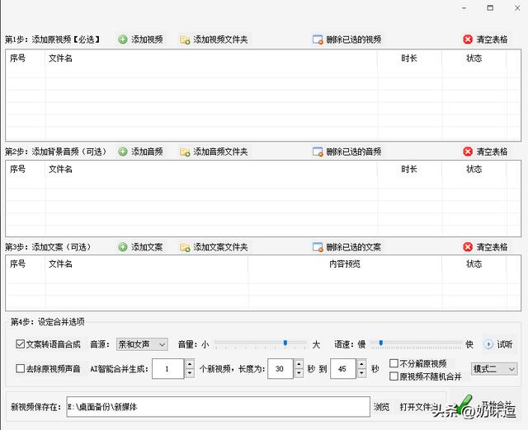Click the minimum length field showing 30

click(x=280, y=369)
